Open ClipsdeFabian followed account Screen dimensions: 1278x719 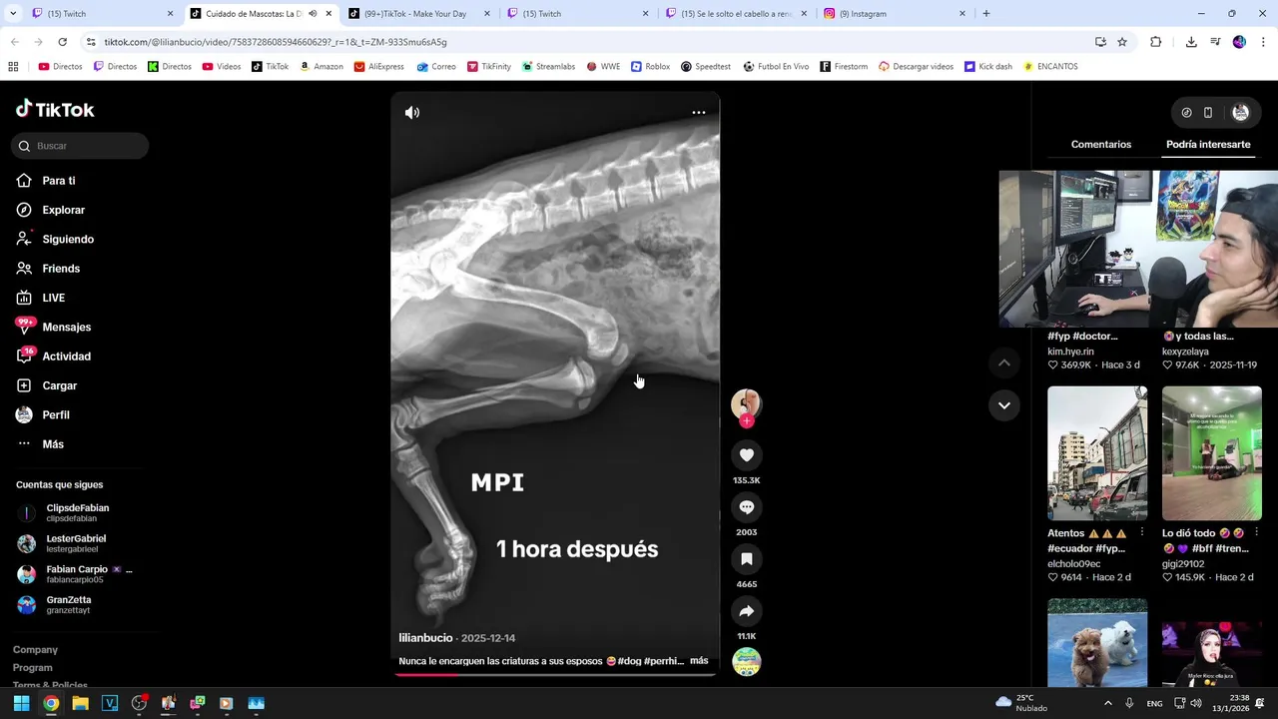(x=75, y=513)
